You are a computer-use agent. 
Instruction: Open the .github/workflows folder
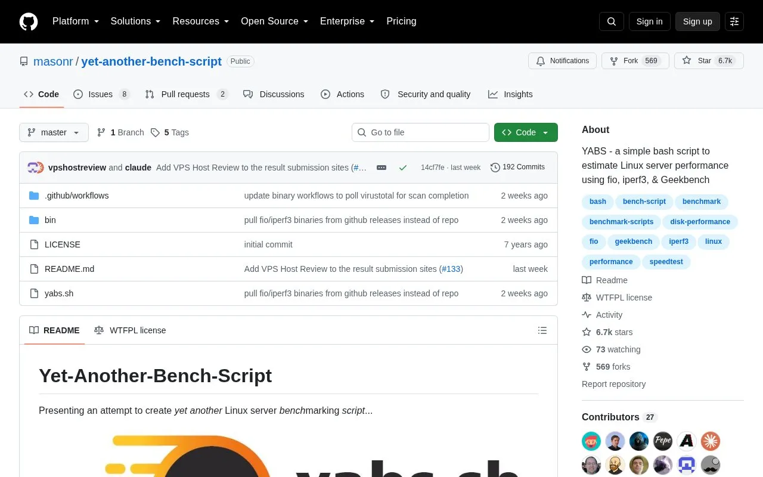pyautogui.click(x=76, y=196)
